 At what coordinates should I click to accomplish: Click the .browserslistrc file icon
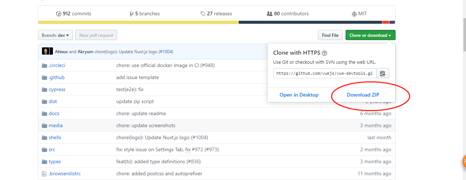click(x=45, y=174)
